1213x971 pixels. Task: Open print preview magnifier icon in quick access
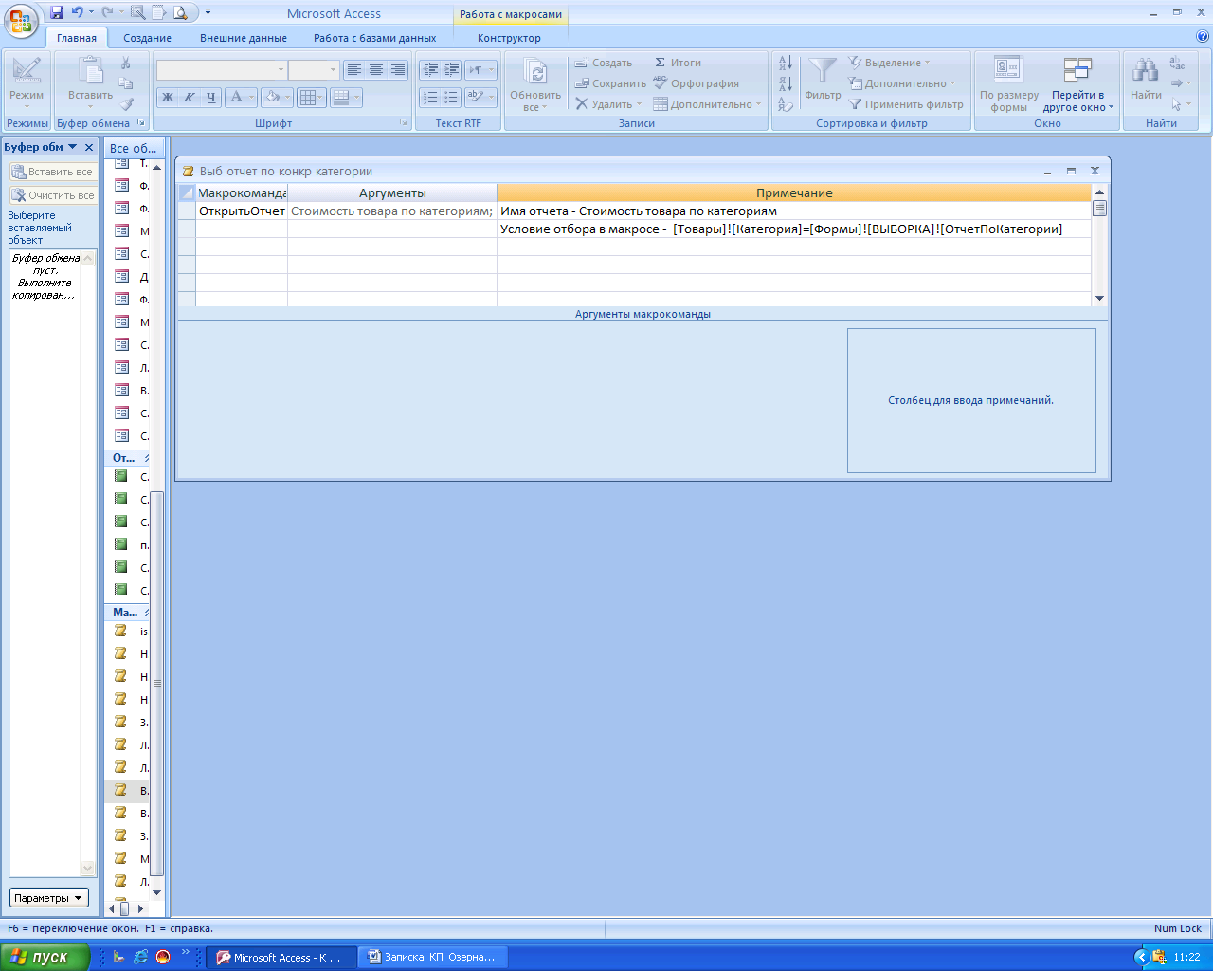click(x=179, y=12)
